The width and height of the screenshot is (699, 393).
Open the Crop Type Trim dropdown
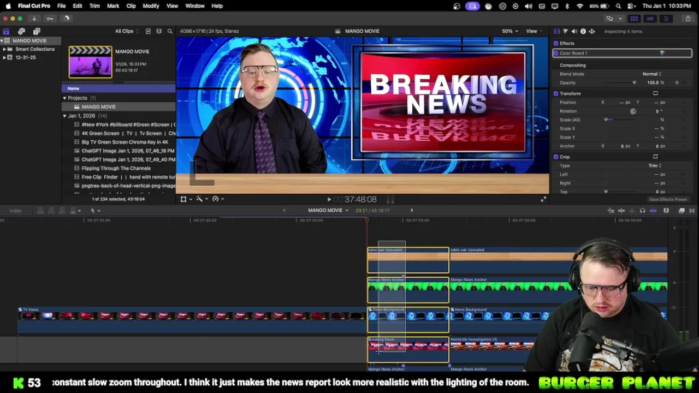(x=655, y=165)
